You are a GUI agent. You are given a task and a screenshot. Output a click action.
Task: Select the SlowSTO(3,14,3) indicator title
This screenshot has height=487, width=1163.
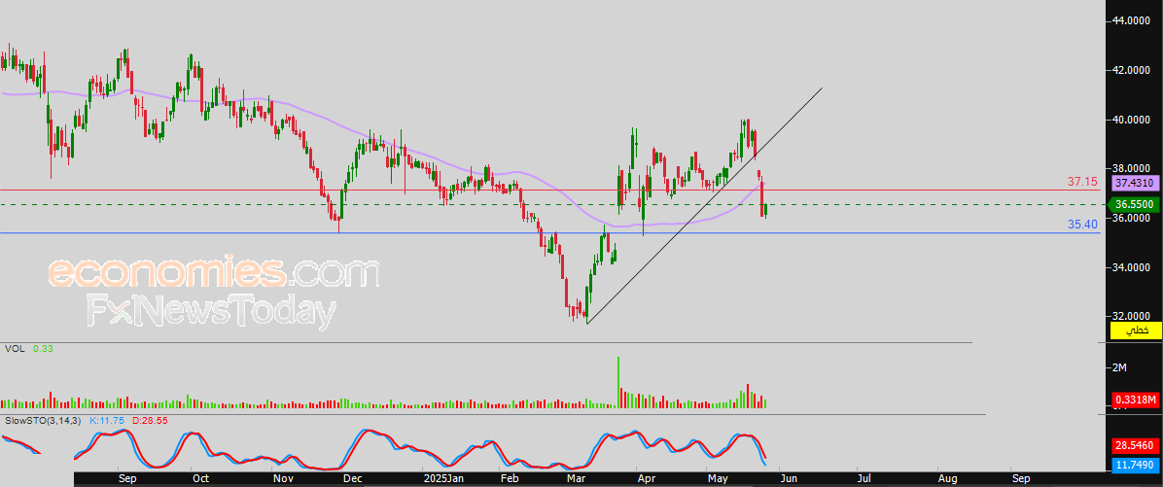pyautogui.click(x=43, y=420)
